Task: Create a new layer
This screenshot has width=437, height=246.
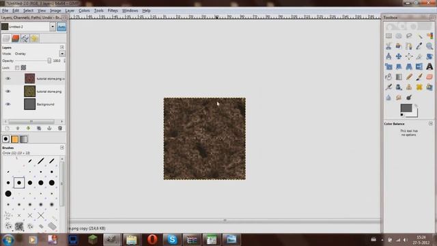Action: pyautogui.click(x=8, y=128)
